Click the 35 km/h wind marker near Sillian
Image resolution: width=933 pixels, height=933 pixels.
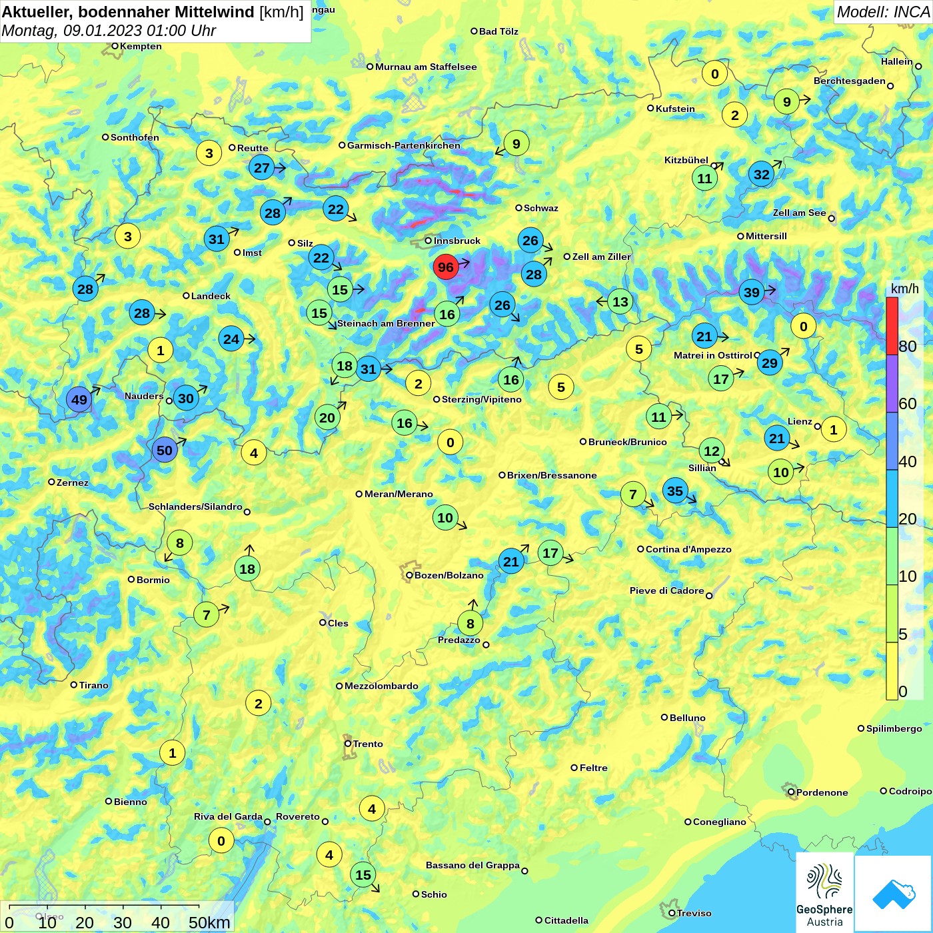tap(675, 491)
